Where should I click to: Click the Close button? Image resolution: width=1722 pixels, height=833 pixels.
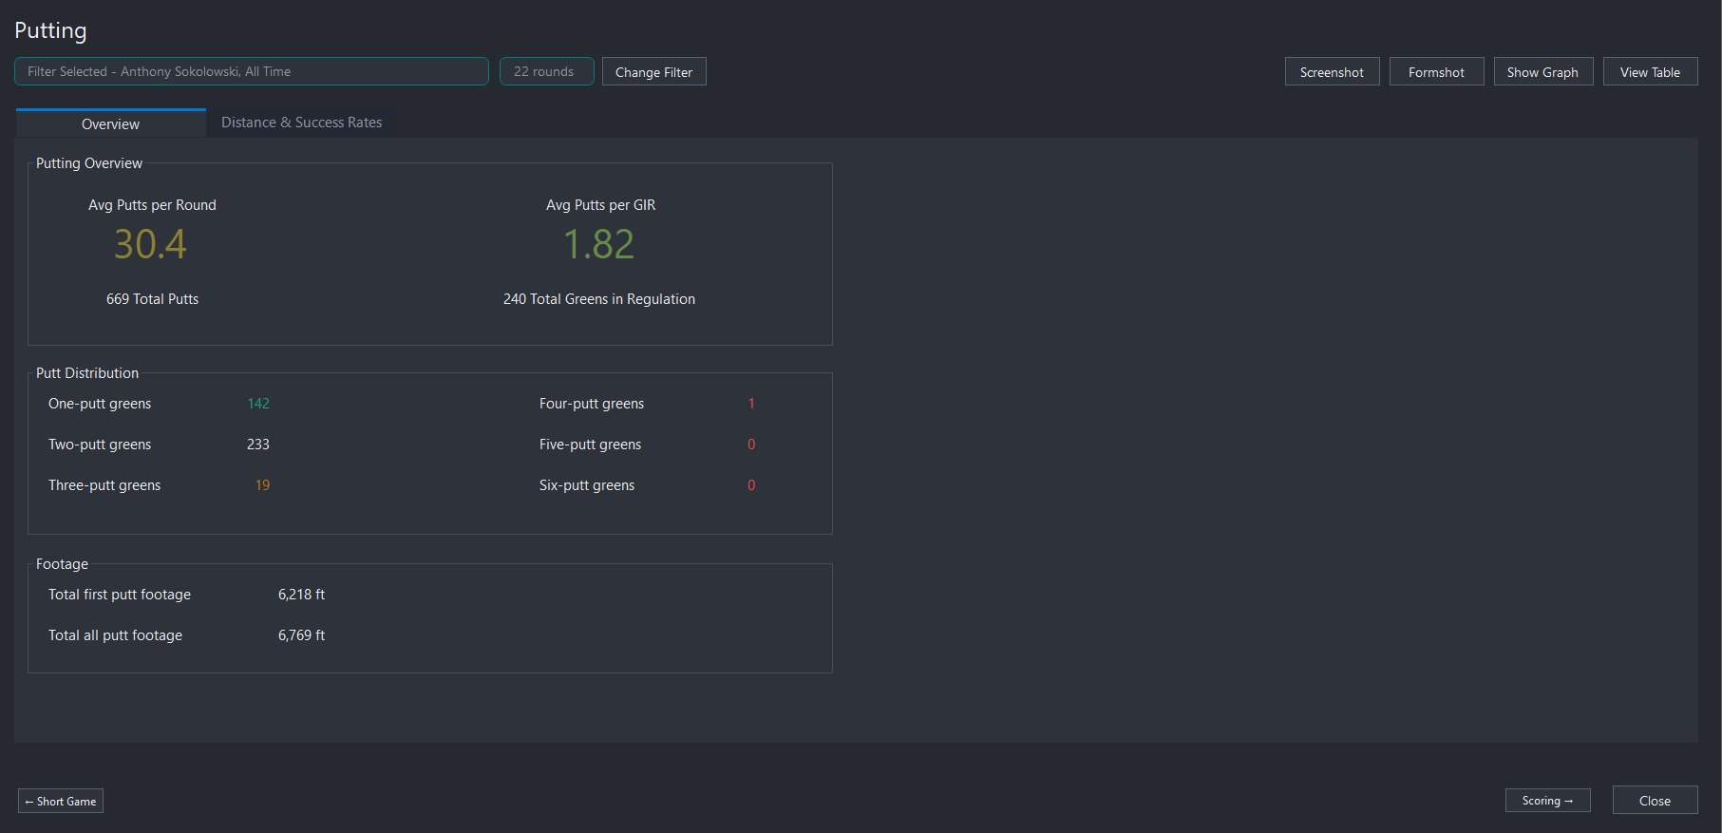(x=1655, y=801)
